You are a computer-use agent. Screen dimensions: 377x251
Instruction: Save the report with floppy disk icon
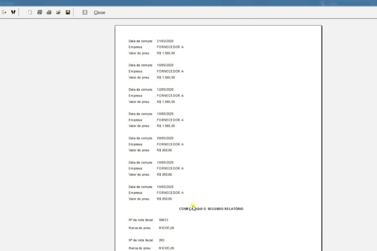(68, 13)
